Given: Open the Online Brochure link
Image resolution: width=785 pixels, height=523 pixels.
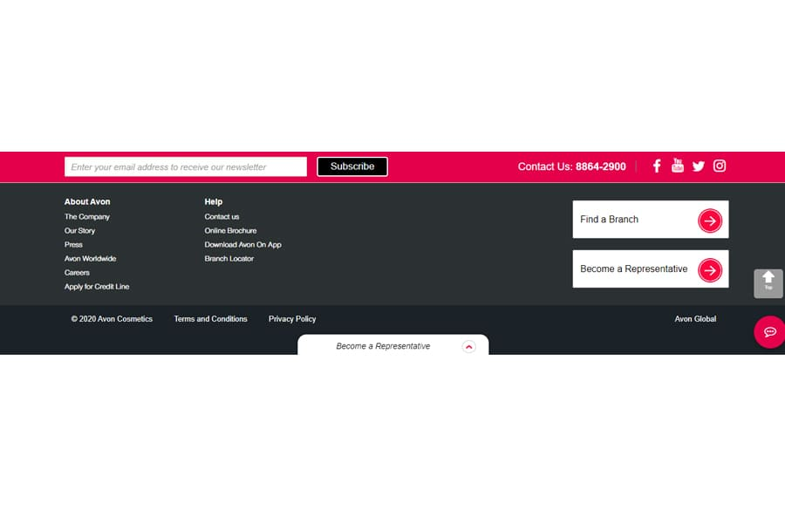Looking at the screenshot, I should click(230, 231).
